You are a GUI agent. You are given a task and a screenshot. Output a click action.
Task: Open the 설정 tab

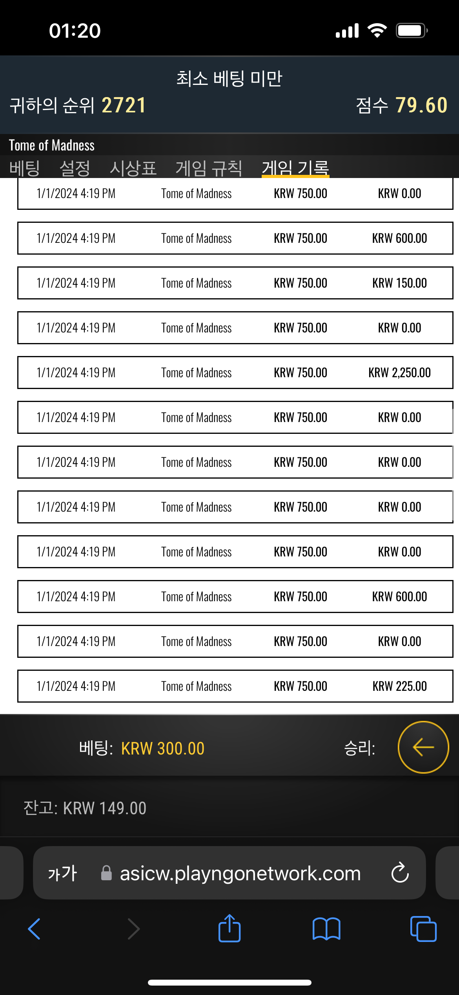pyautogui.click(x=75, y=168)
